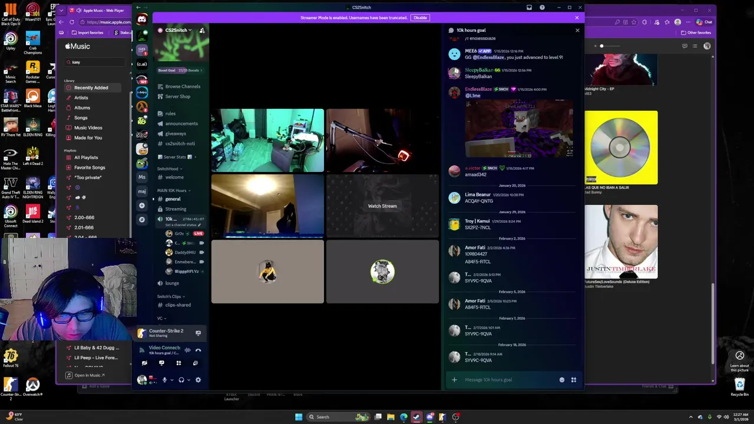Click Open in Music link

[85, 375]
